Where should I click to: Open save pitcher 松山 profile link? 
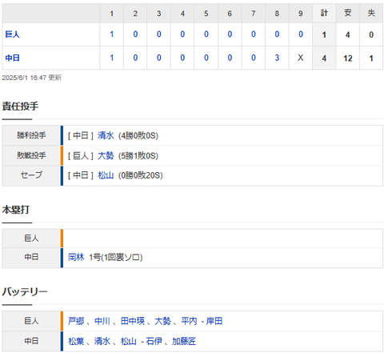click(x=106, y=175)
